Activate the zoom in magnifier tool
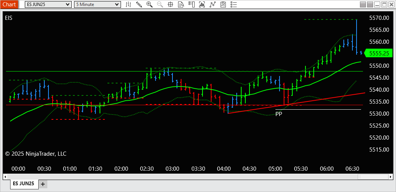 click(x=150, y=4)
